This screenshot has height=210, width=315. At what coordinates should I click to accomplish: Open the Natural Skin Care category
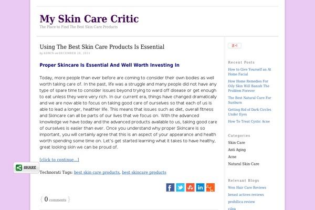point(243,164)
